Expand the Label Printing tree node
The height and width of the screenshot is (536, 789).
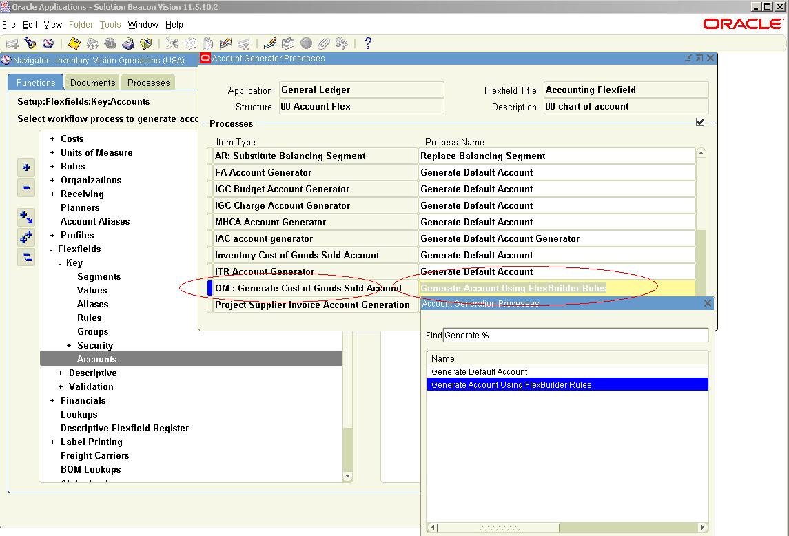click(52, 442)
